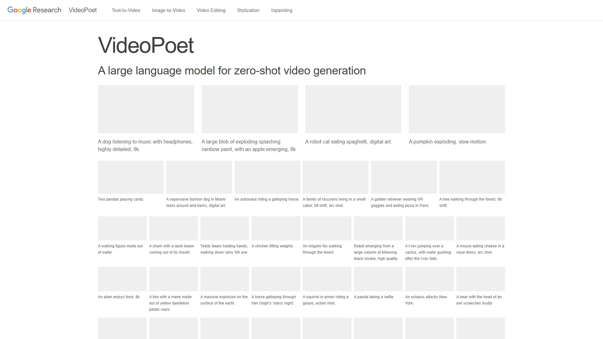Play the dog with headphones video
The image size is (603, 339).
146,109
